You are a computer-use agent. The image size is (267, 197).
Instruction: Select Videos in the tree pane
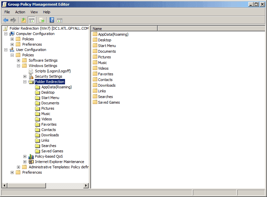(x=46, y=119)
